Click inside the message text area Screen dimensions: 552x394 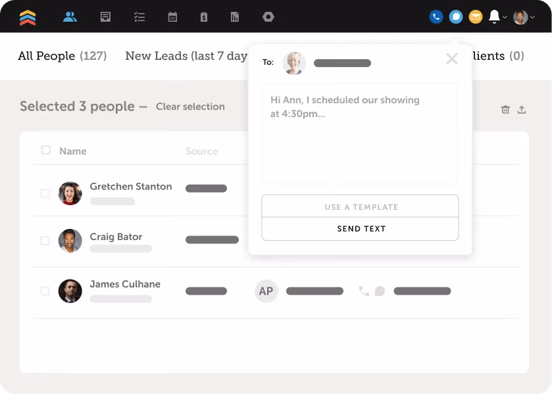tap(360, 134)
